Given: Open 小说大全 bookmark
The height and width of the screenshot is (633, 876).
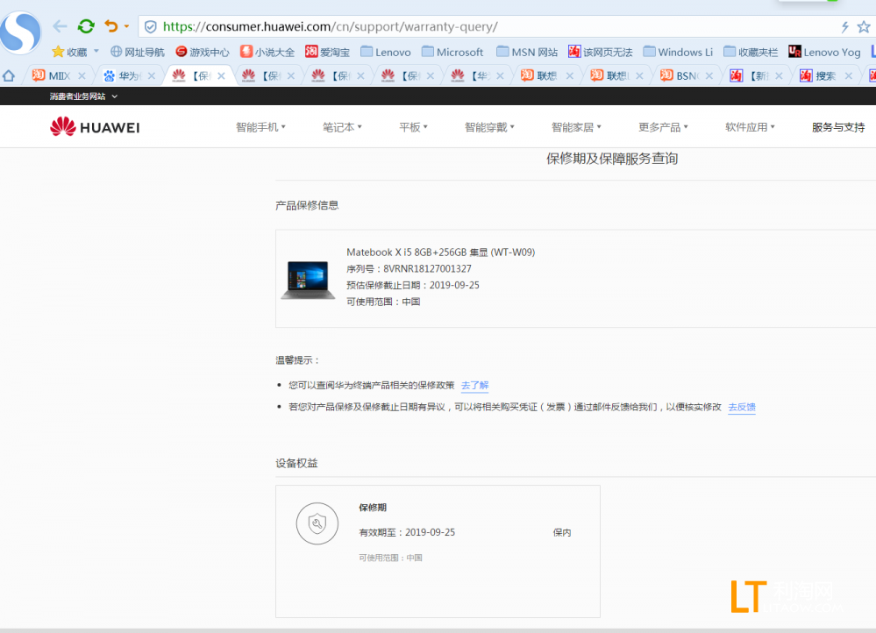Looking at the screenshot, I should pos(267,52).
